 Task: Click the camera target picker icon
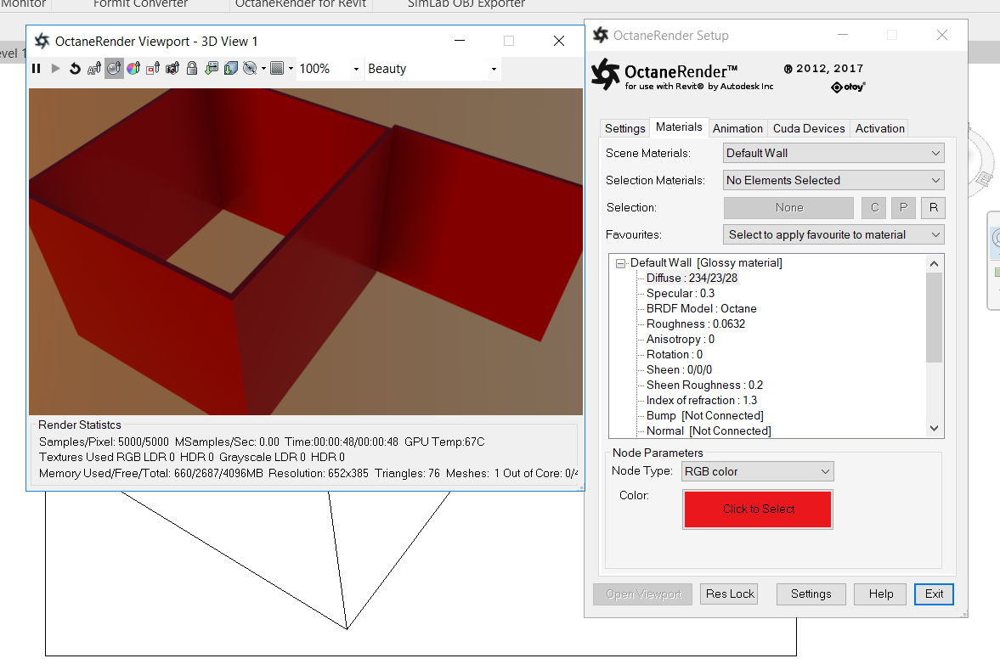172,68
